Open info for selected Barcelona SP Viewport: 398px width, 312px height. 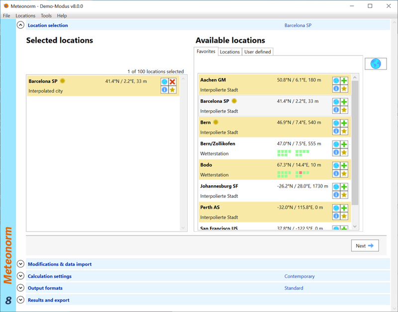coord(165,89)
